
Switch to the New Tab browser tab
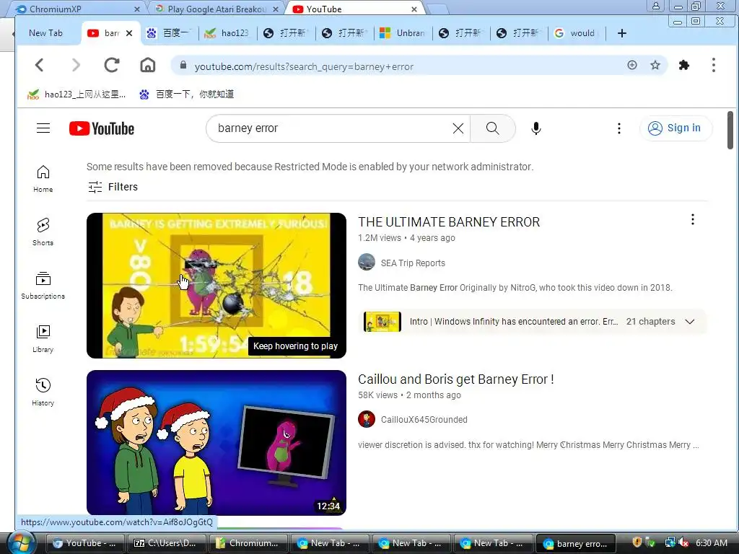pyautogui.click(x=45, y=33)
